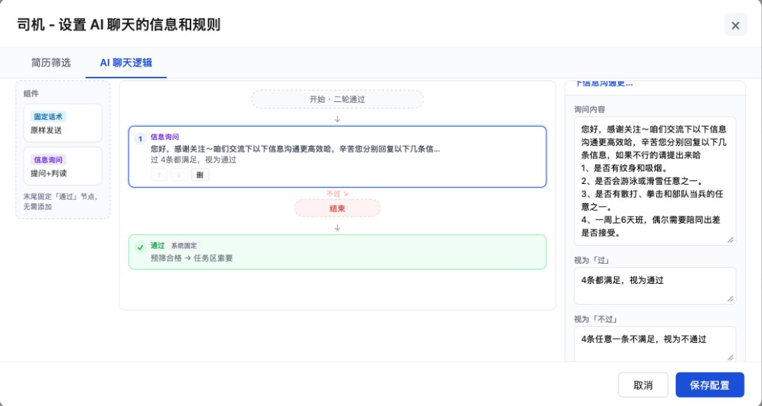Add the 信息询问 component card
Screen dimensions: 762x406
point(63,166)
